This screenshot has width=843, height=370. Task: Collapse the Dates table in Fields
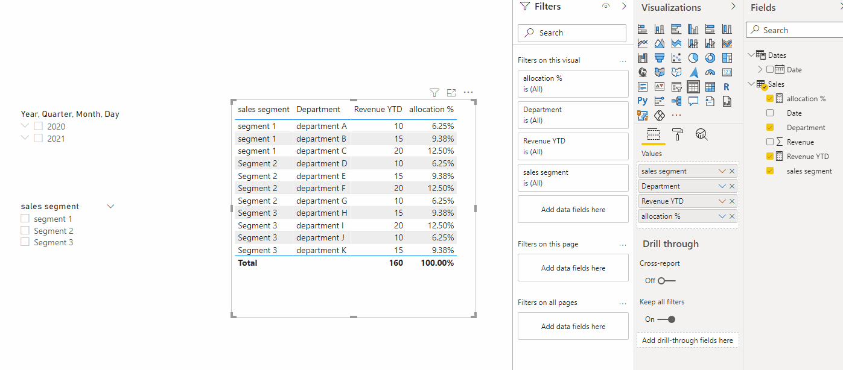coord(751,55)
